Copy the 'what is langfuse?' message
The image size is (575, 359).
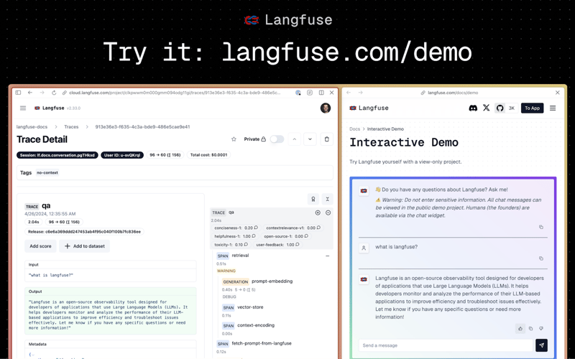(x=541, y=258)
